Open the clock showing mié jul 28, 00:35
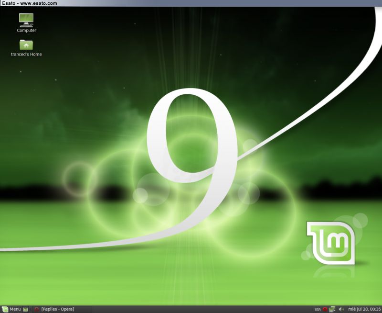This screenshot has width=382, height=313. (x=364, y=309)
